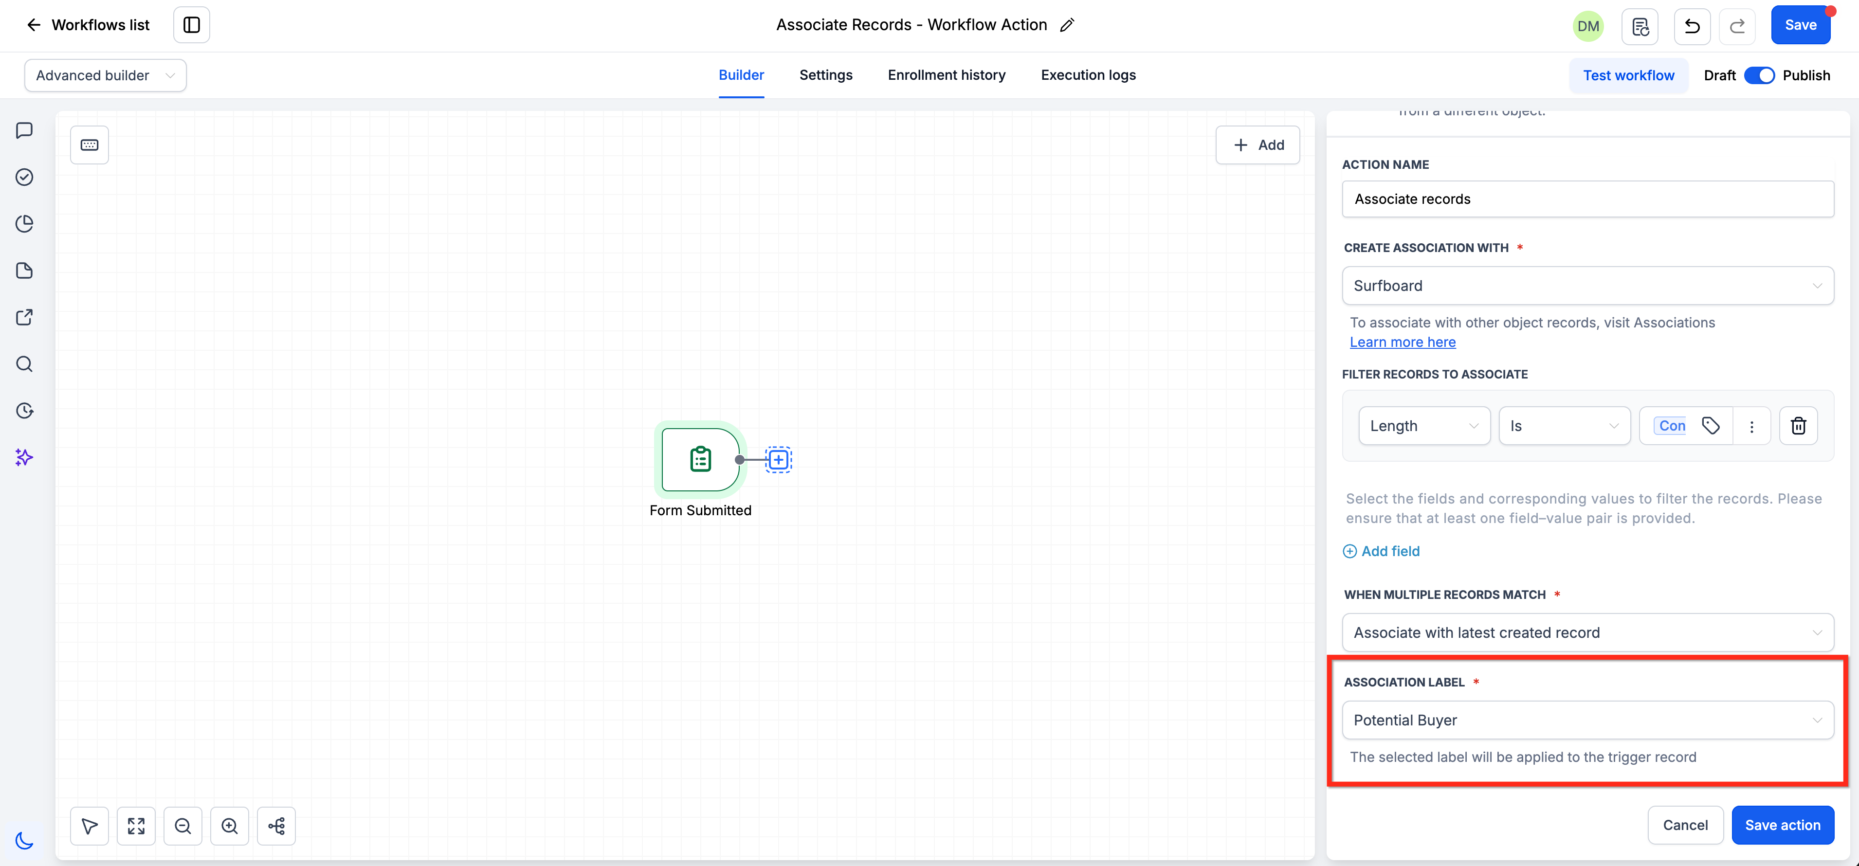The image size is (1859, 866).
Task: Undo the last change
Action: [x=1692, y=26]
